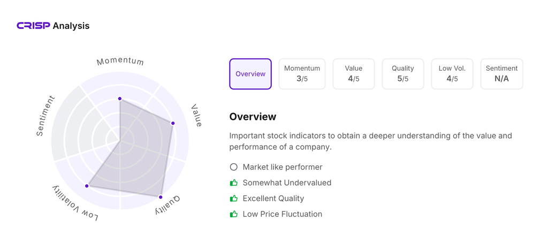
Task: Open the Quality 5/5 tab
Action: pos(402,74)
